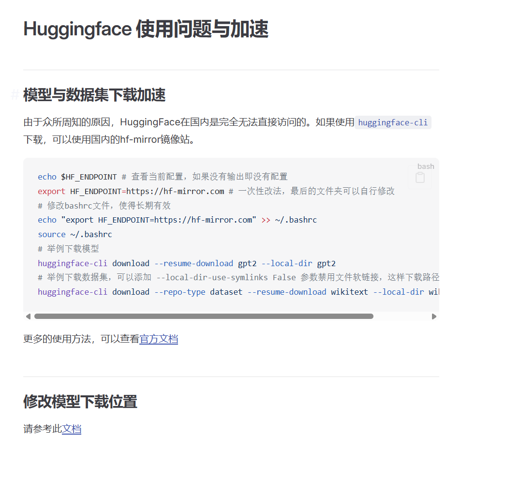Select the inline code huggingface-cli

[x=393, y=122]
